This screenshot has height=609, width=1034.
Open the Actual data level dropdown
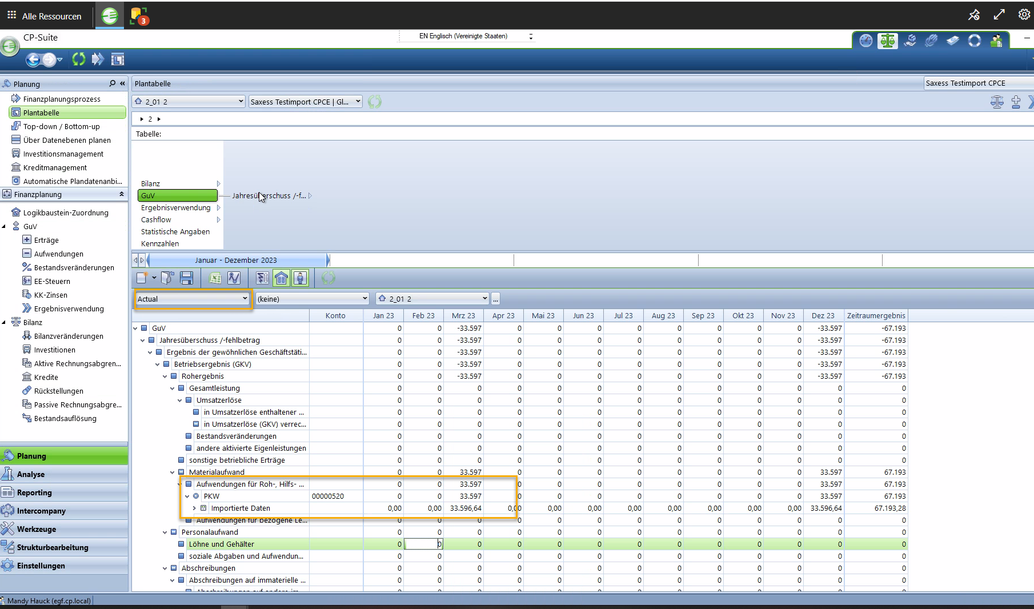193,299
